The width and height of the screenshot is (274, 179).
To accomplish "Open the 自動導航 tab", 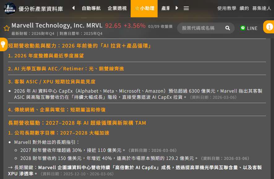I will tap(91, 8).
